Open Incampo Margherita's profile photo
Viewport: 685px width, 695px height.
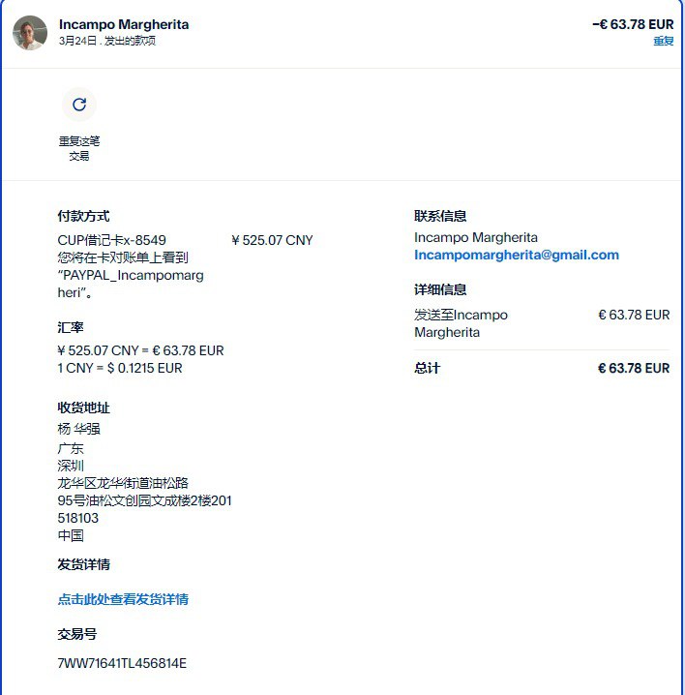point(30,33)
